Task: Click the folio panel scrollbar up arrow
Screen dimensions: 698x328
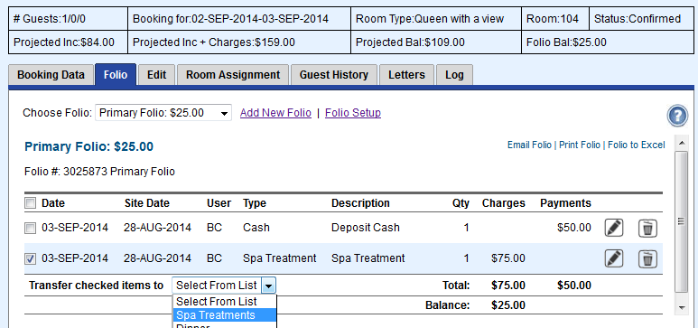Action: (x=682, y=144)
